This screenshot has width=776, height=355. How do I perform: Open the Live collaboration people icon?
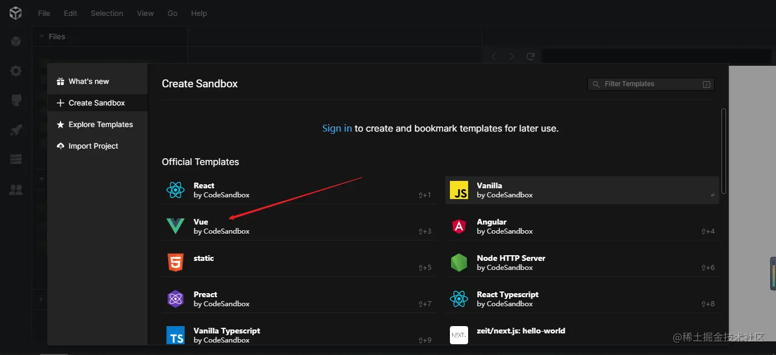(16, 190)
